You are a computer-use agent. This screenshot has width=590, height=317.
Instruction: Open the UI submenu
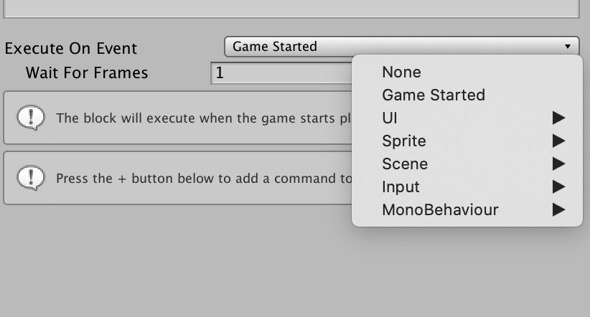tap(467, 118)
